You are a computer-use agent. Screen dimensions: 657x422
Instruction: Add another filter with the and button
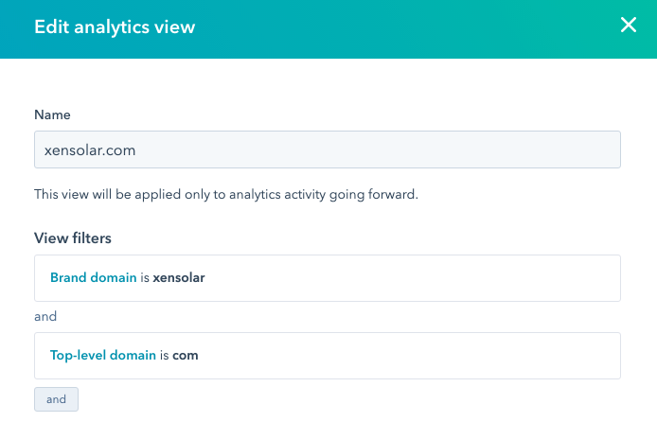click(56, 399)
